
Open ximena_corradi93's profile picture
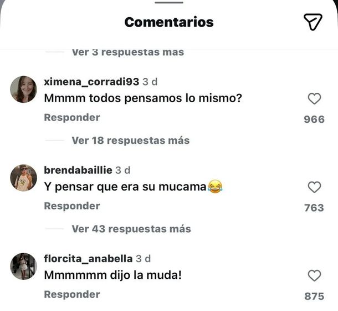click(x=23, y=89)
